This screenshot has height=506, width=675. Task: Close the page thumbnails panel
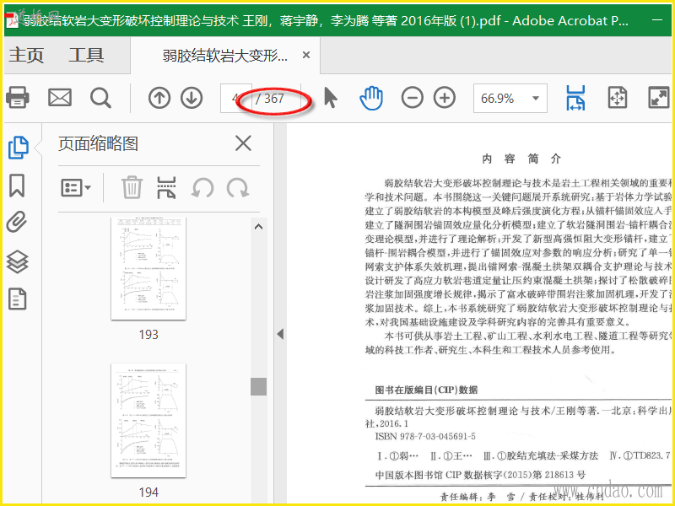pos(243,143)
